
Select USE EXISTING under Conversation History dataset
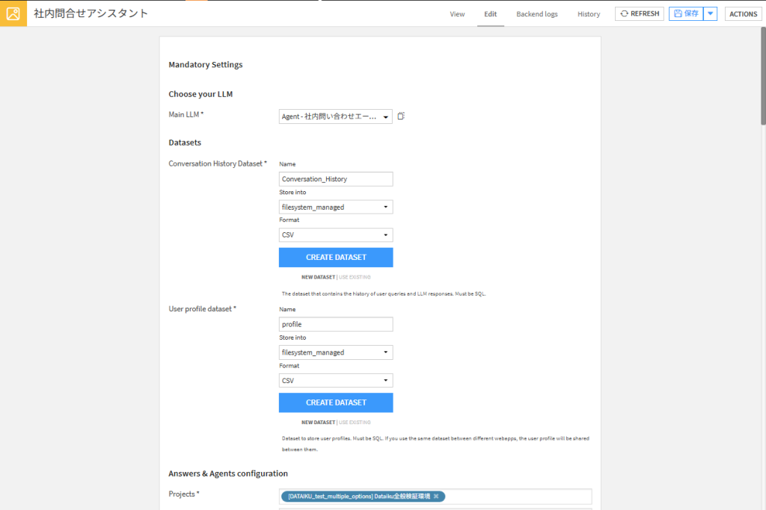pos(355,277)
